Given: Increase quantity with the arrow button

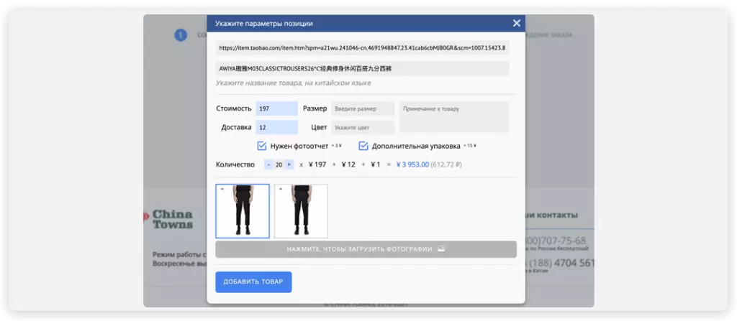Looking at the screenshot, I should [x=289, y=164].
